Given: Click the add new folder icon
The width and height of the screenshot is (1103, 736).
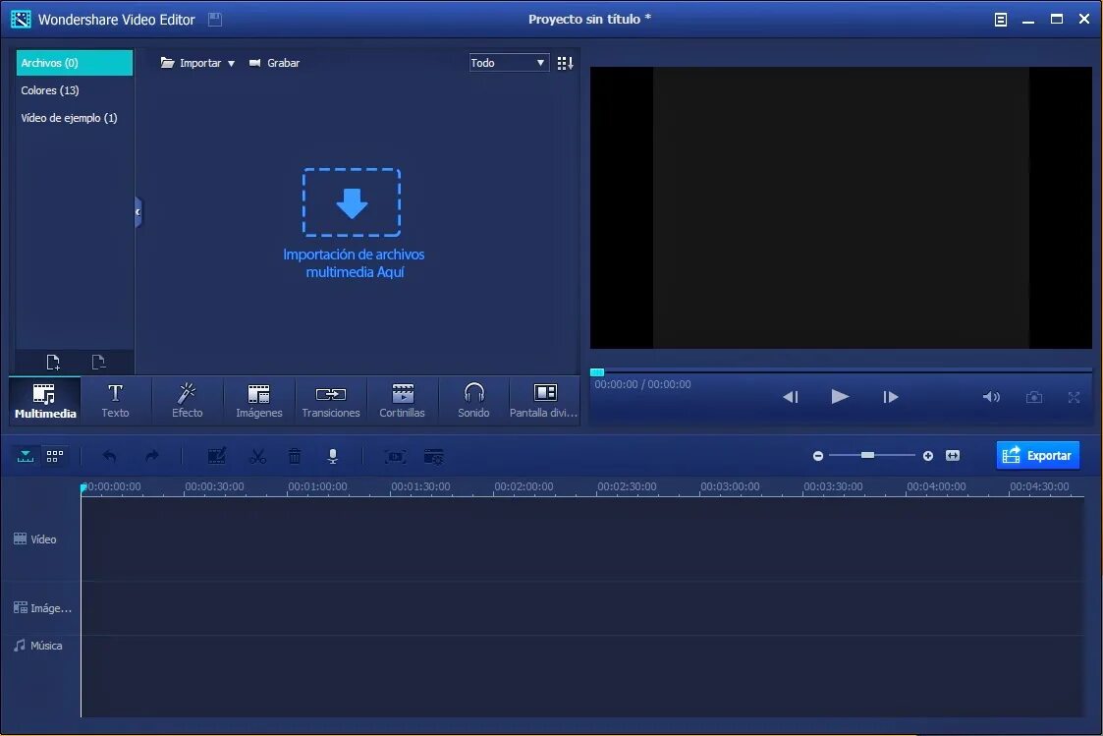Looking at the screenshot, I should 53,363.
